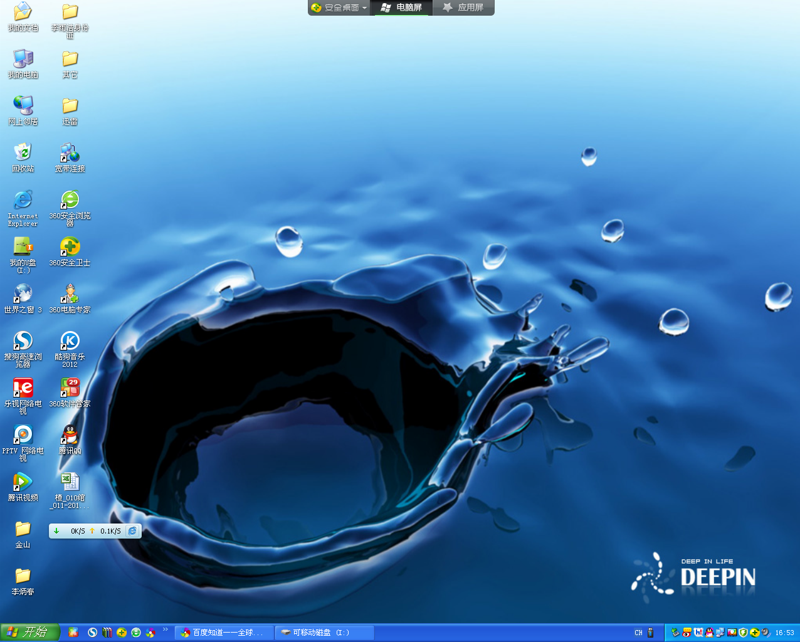
Task: Click the 开始 Start button
Action: [29, 632]
